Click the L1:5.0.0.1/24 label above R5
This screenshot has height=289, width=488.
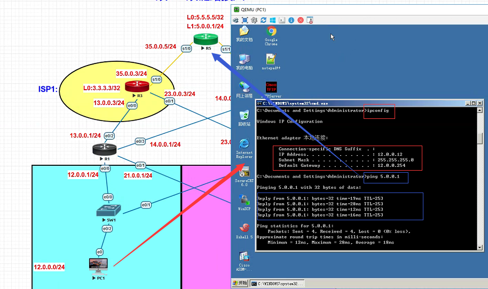coord(205,26)
